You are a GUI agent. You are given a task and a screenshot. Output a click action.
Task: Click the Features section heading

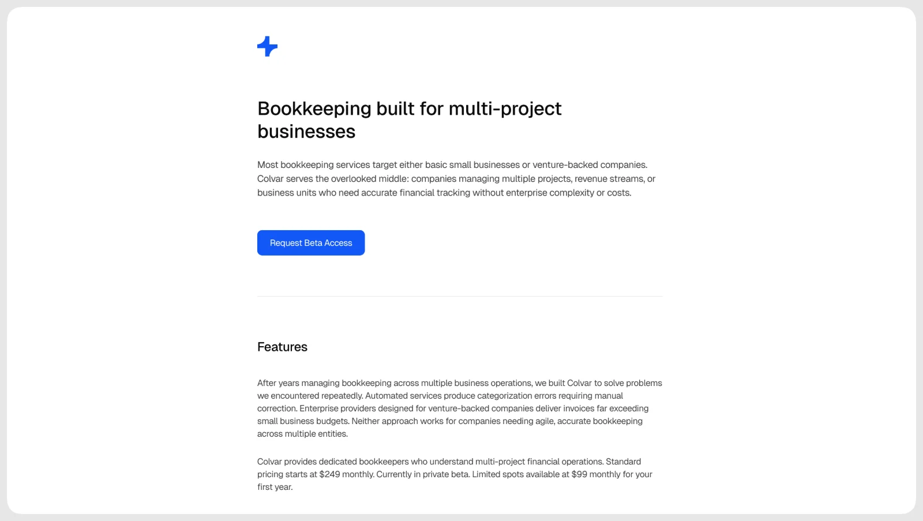[x=282, y=347]
